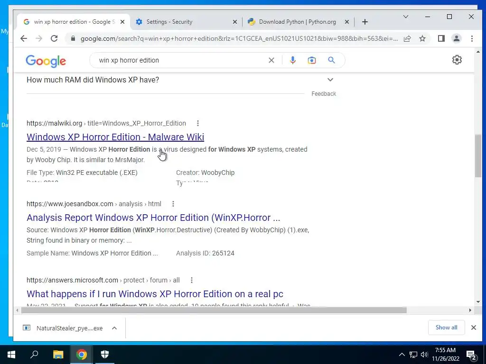Open 'What happens if I run Windows XP Horror Edition' link
This screenshot has width=486, height=364.
coord(155,294)
